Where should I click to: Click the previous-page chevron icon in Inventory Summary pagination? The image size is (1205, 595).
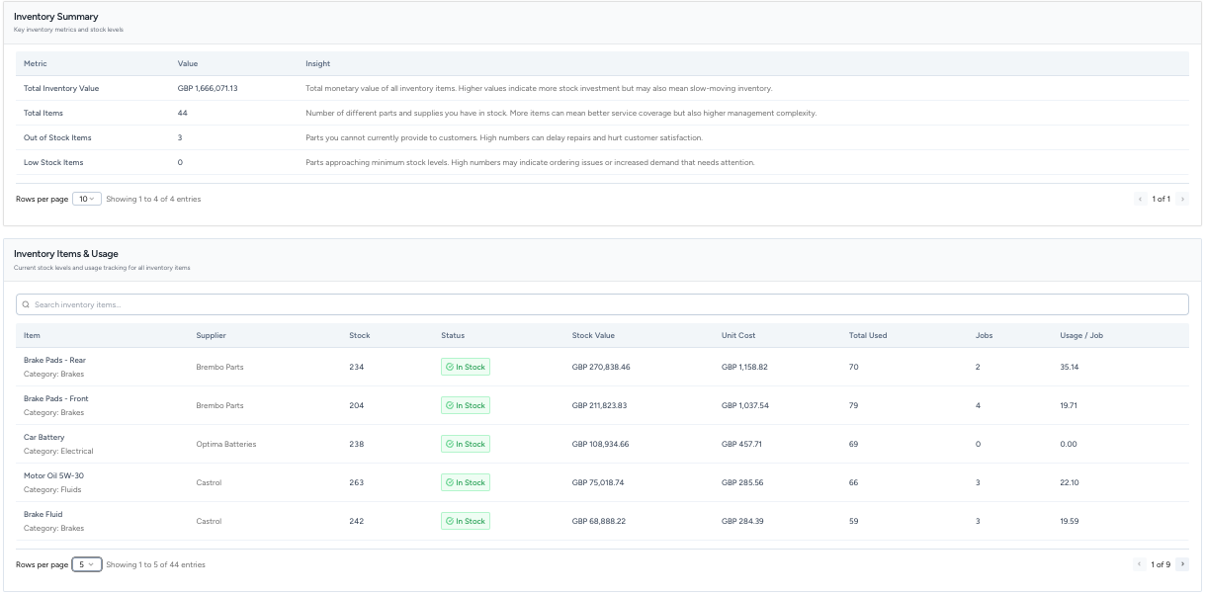click(1139, 198)
